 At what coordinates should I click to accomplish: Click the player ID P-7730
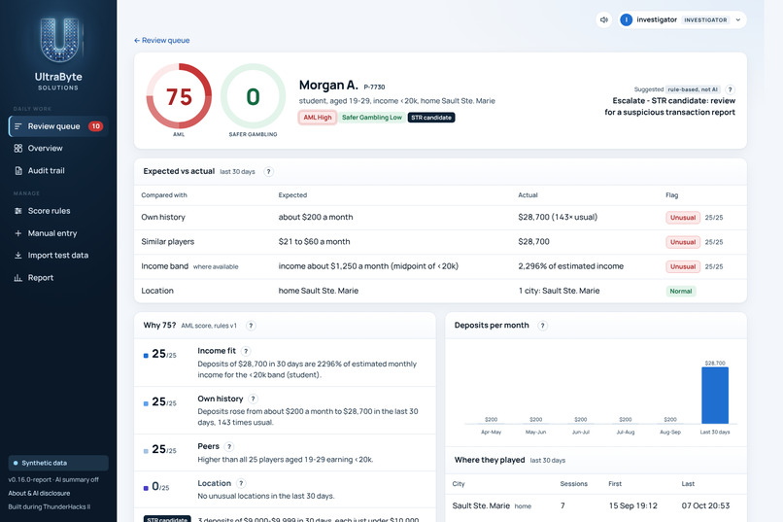[x=374, y=87]
